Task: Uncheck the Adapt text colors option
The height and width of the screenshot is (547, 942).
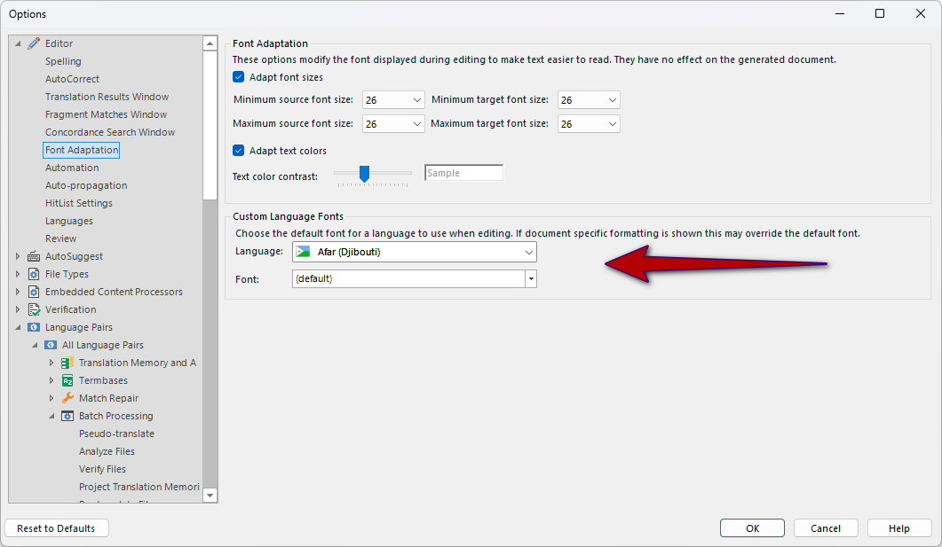Action: [238, 150]
